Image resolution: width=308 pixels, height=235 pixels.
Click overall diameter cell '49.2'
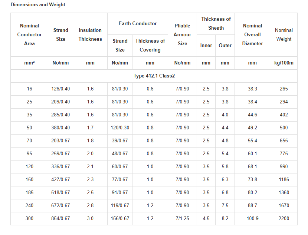click(x=252, y=128)
